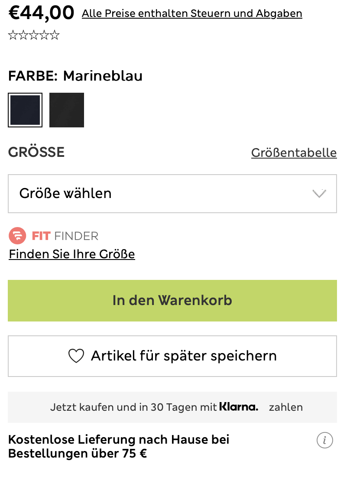
Task: Click the chevron on the size selector
Action: coord(319,194)
